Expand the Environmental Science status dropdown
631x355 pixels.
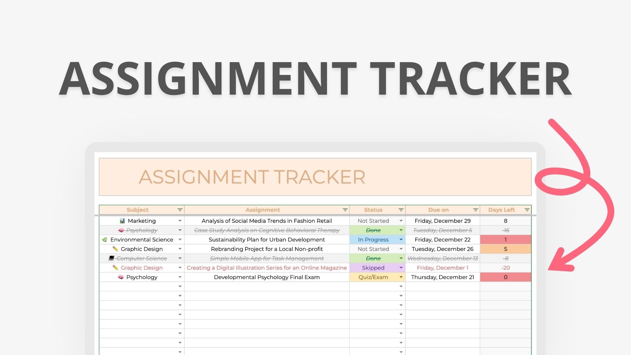coord(400,239)
